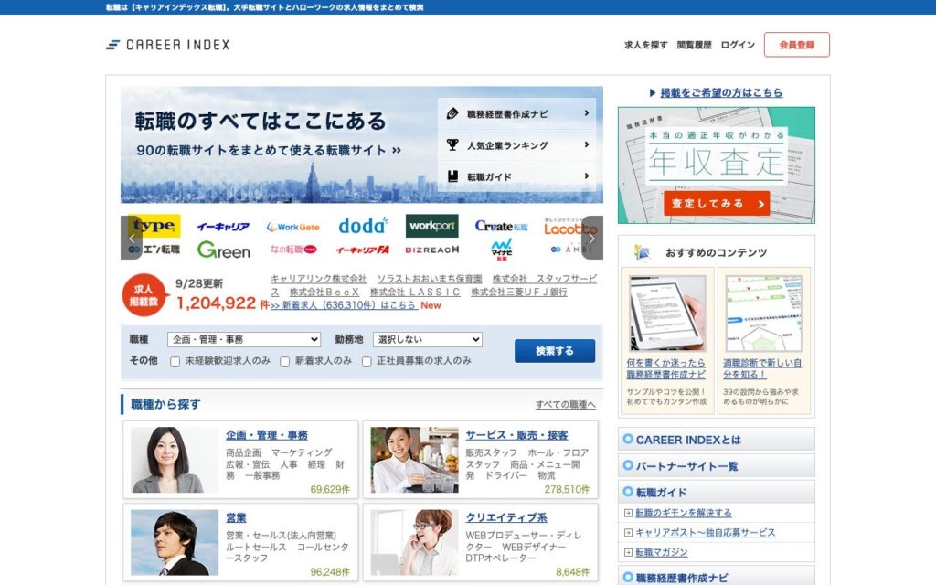Image resolution: width=936 pixels, height=585 pixels.
Task: Open ログイン in top navigation
Action: (x=738, y=45)
